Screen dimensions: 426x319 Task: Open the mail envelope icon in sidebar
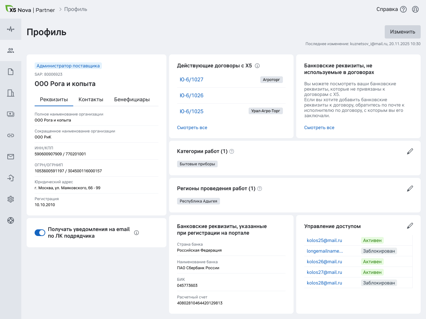coord(11,157)
